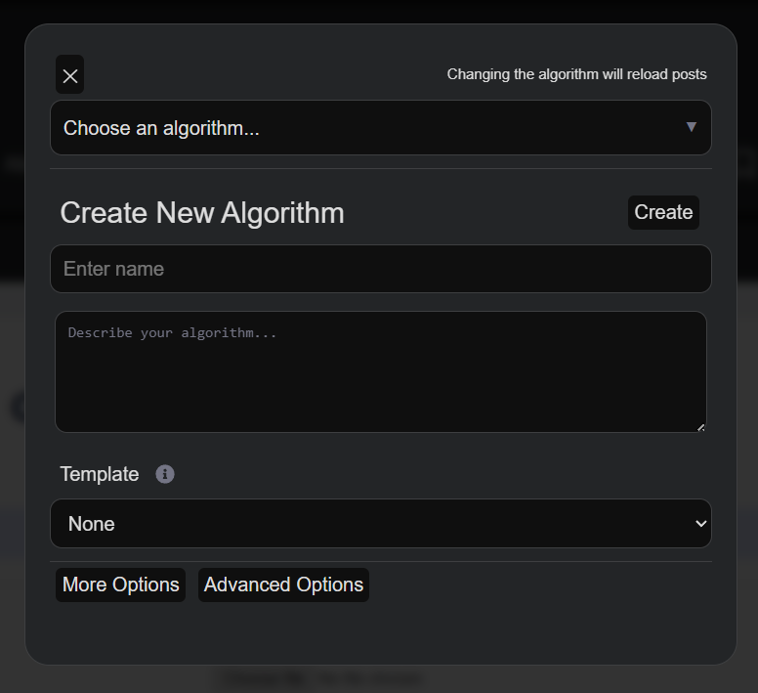Click the triangle arrow in the algorithm chooser
Screen dimensions: 758x693
[692, 127]
